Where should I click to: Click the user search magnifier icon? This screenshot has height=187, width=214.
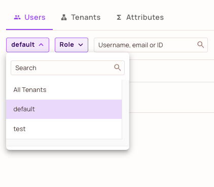(200, 45)
